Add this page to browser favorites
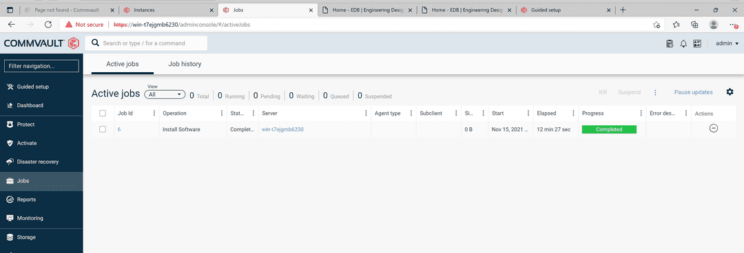The width and height of the screenshot is (744, 253). 657,25
